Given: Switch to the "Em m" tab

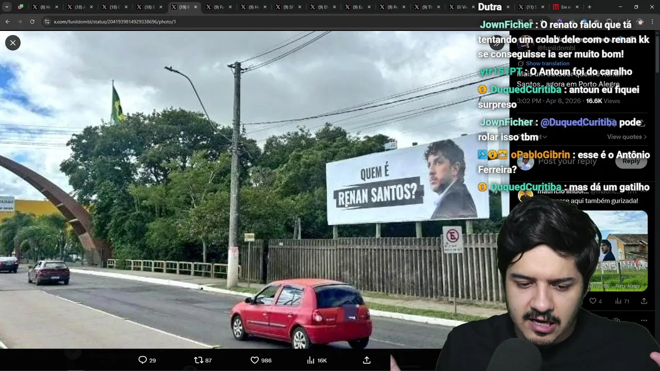Looking at the screenshot, I should pos(565,7).
